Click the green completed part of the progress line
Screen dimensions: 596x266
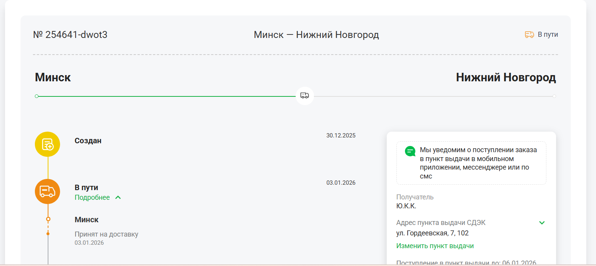point(167,96)
